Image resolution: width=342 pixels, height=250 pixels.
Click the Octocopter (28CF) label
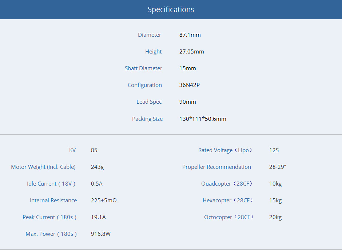228,217
